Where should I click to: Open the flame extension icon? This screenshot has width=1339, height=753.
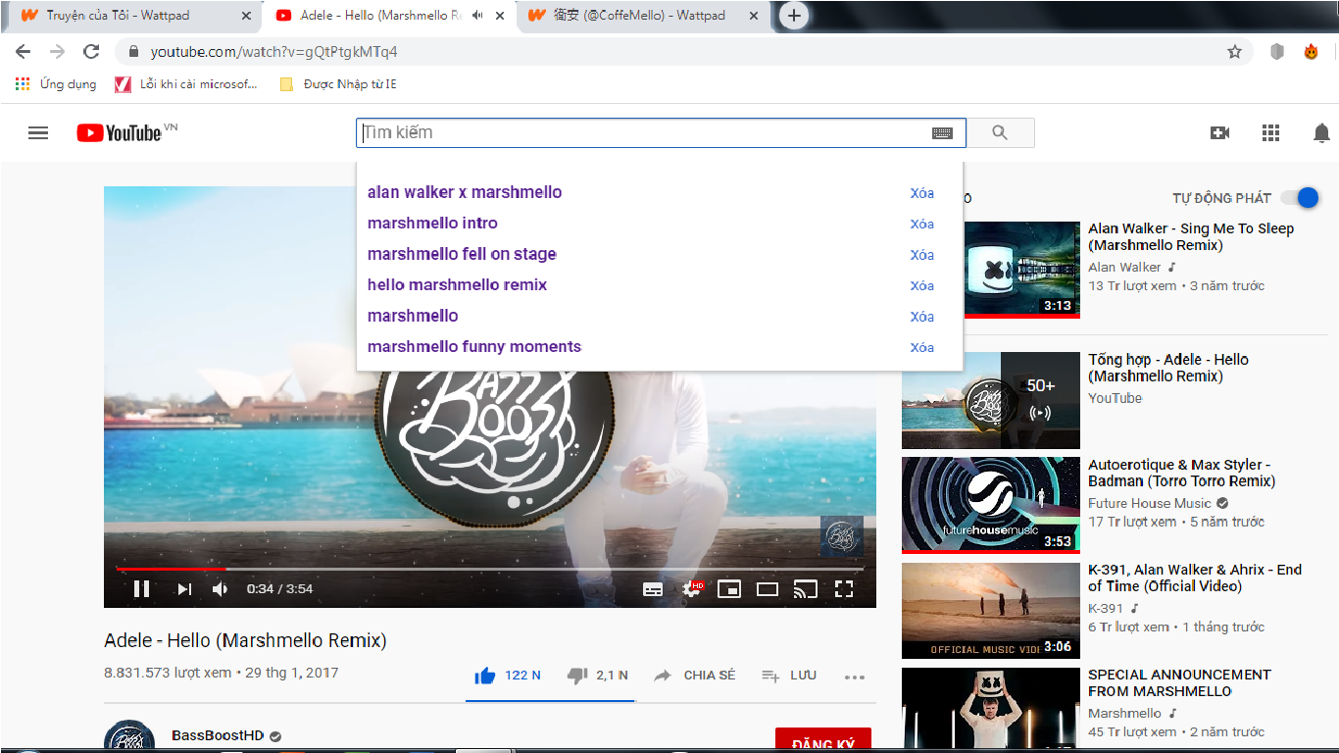click(x=1311, y=52)
